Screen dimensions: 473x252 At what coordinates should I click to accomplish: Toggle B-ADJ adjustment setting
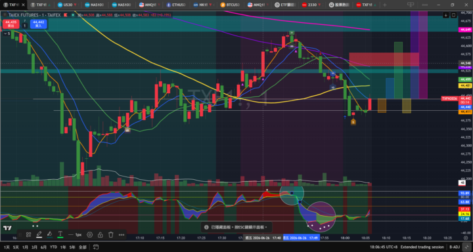coord(455,247)
